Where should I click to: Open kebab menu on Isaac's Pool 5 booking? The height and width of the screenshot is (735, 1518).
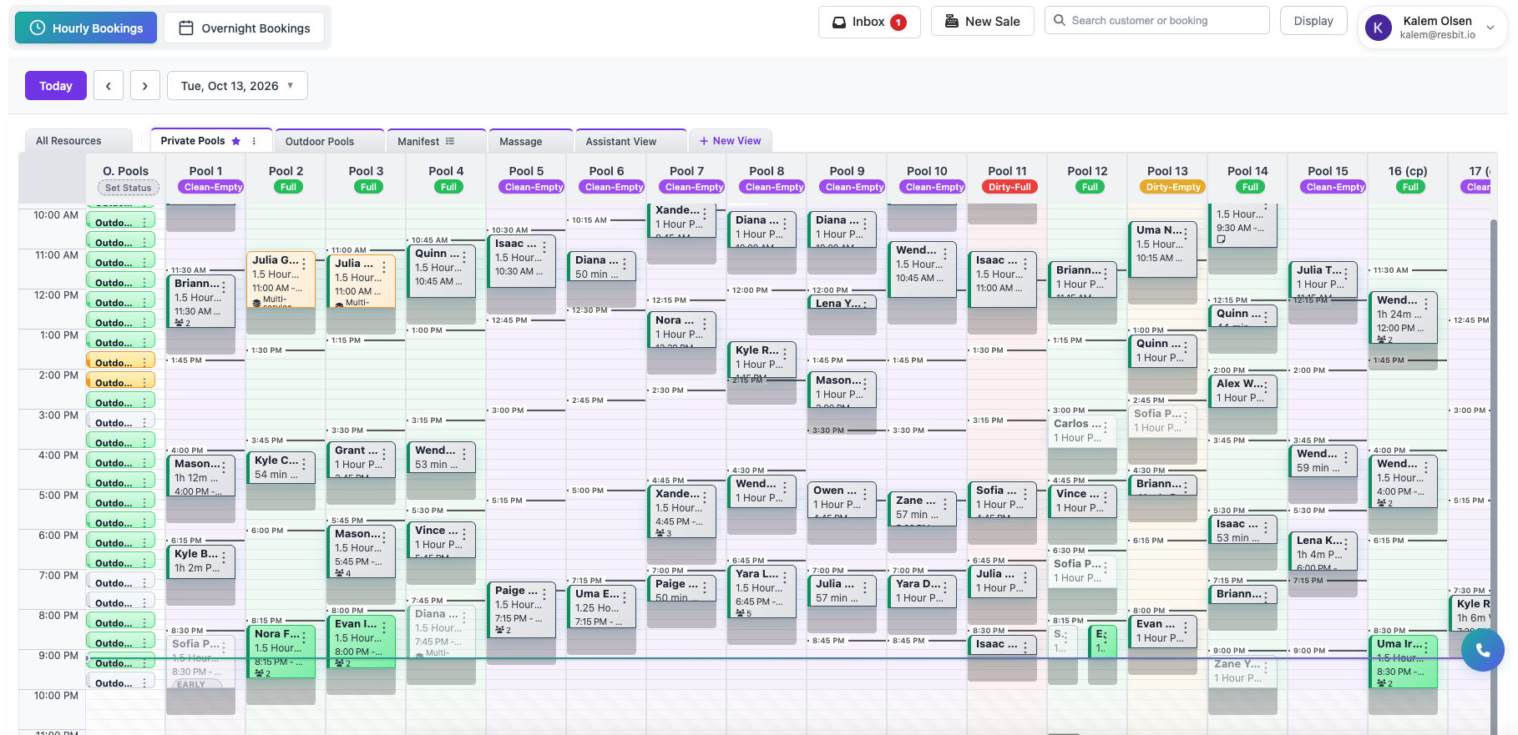pyautogui.click(x=544, y=247)
